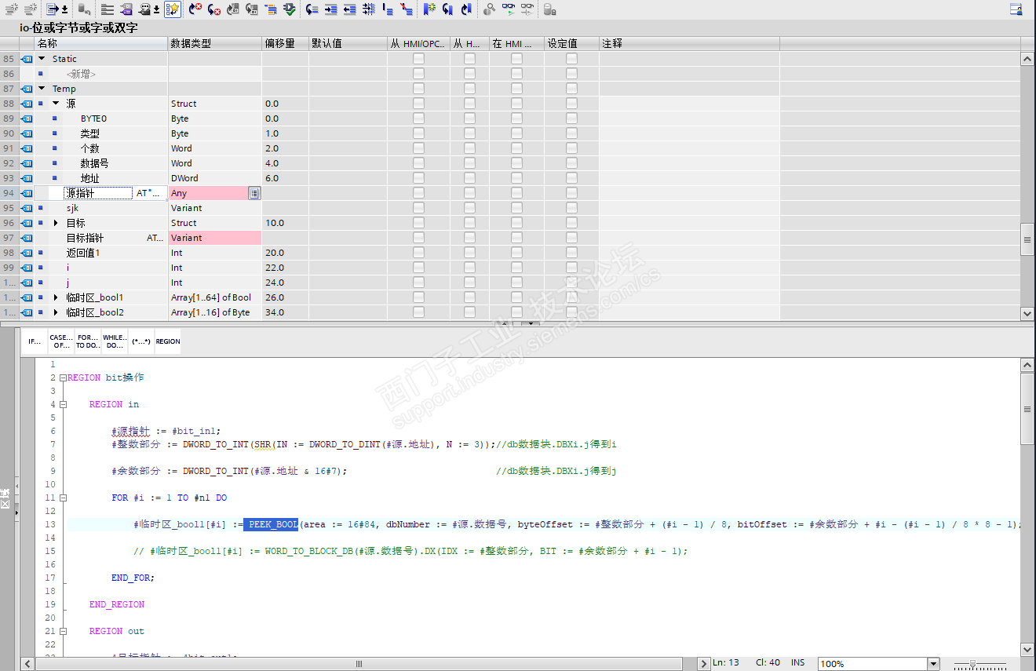1036x671 pixels.
Task: Check visible in HMI box for 返回值1
Action: click(x=516, y=253)
